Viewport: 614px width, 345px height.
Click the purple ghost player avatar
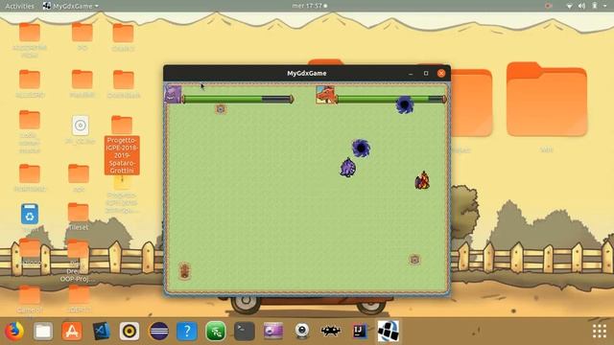tap(173, 94)
